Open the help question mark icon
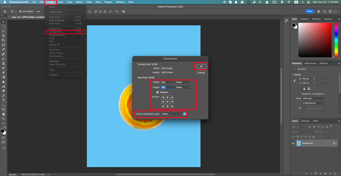Image resolution: width=341 pixels, height=176 pixels. [330, 11]
